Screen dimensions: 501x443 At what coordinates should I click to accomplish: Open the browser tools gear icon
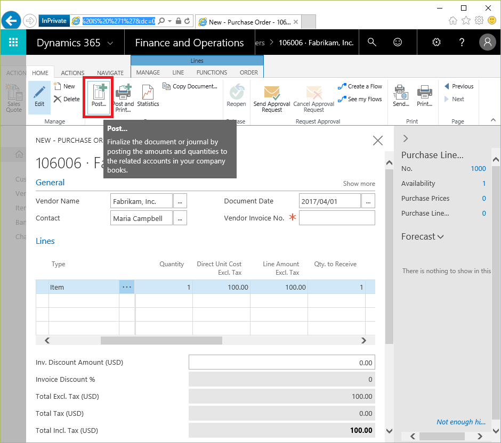pos(479,21)
